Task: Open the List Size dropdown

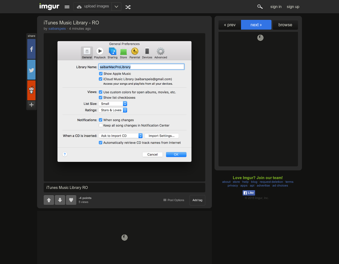Action: point(113,104)
